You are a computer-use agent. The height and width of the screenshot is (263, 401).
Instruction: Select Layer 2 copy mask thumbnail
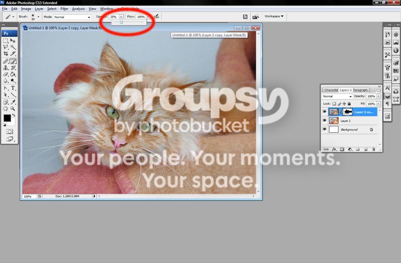coord(347,112)
